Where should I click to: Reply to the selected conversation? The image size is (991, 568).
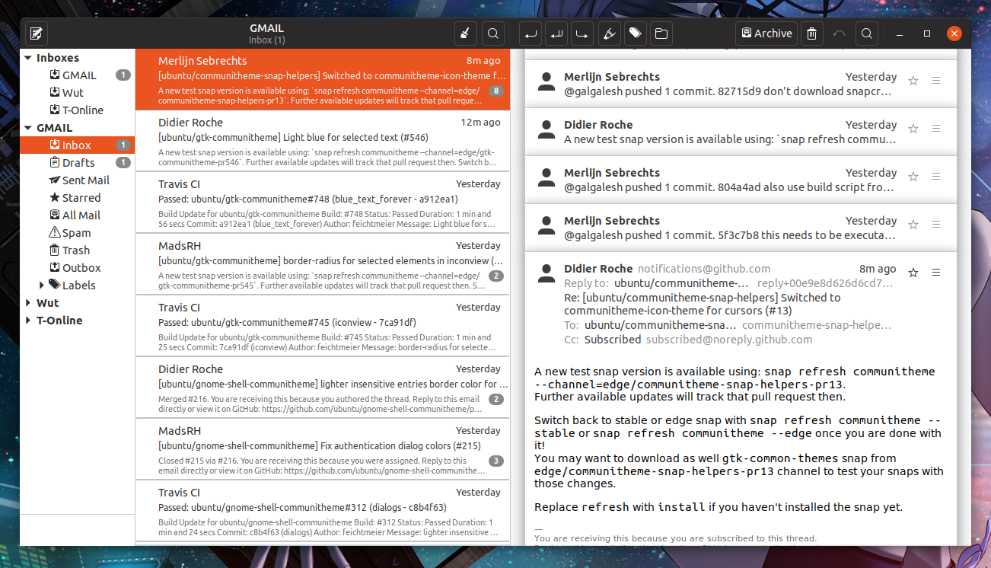click(x=531, y=34)
